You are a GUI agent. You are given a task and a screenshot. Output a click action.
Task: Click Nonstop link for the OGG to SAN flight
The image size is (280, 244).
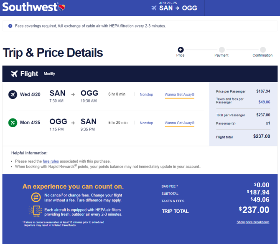click(146, 123)
